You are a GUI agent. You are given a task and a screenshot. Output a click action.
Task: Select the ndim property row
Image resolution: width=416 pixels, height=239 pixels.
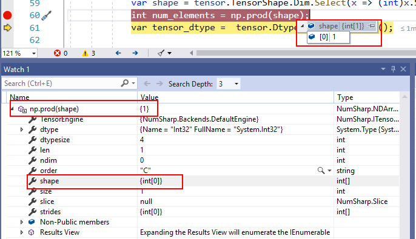point(203,160)
